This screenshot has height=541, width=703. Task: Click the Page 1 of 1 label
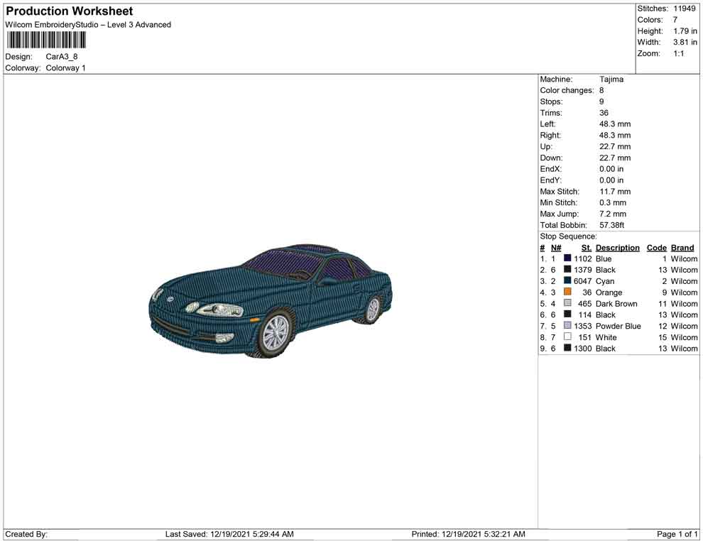pos(677,534)
